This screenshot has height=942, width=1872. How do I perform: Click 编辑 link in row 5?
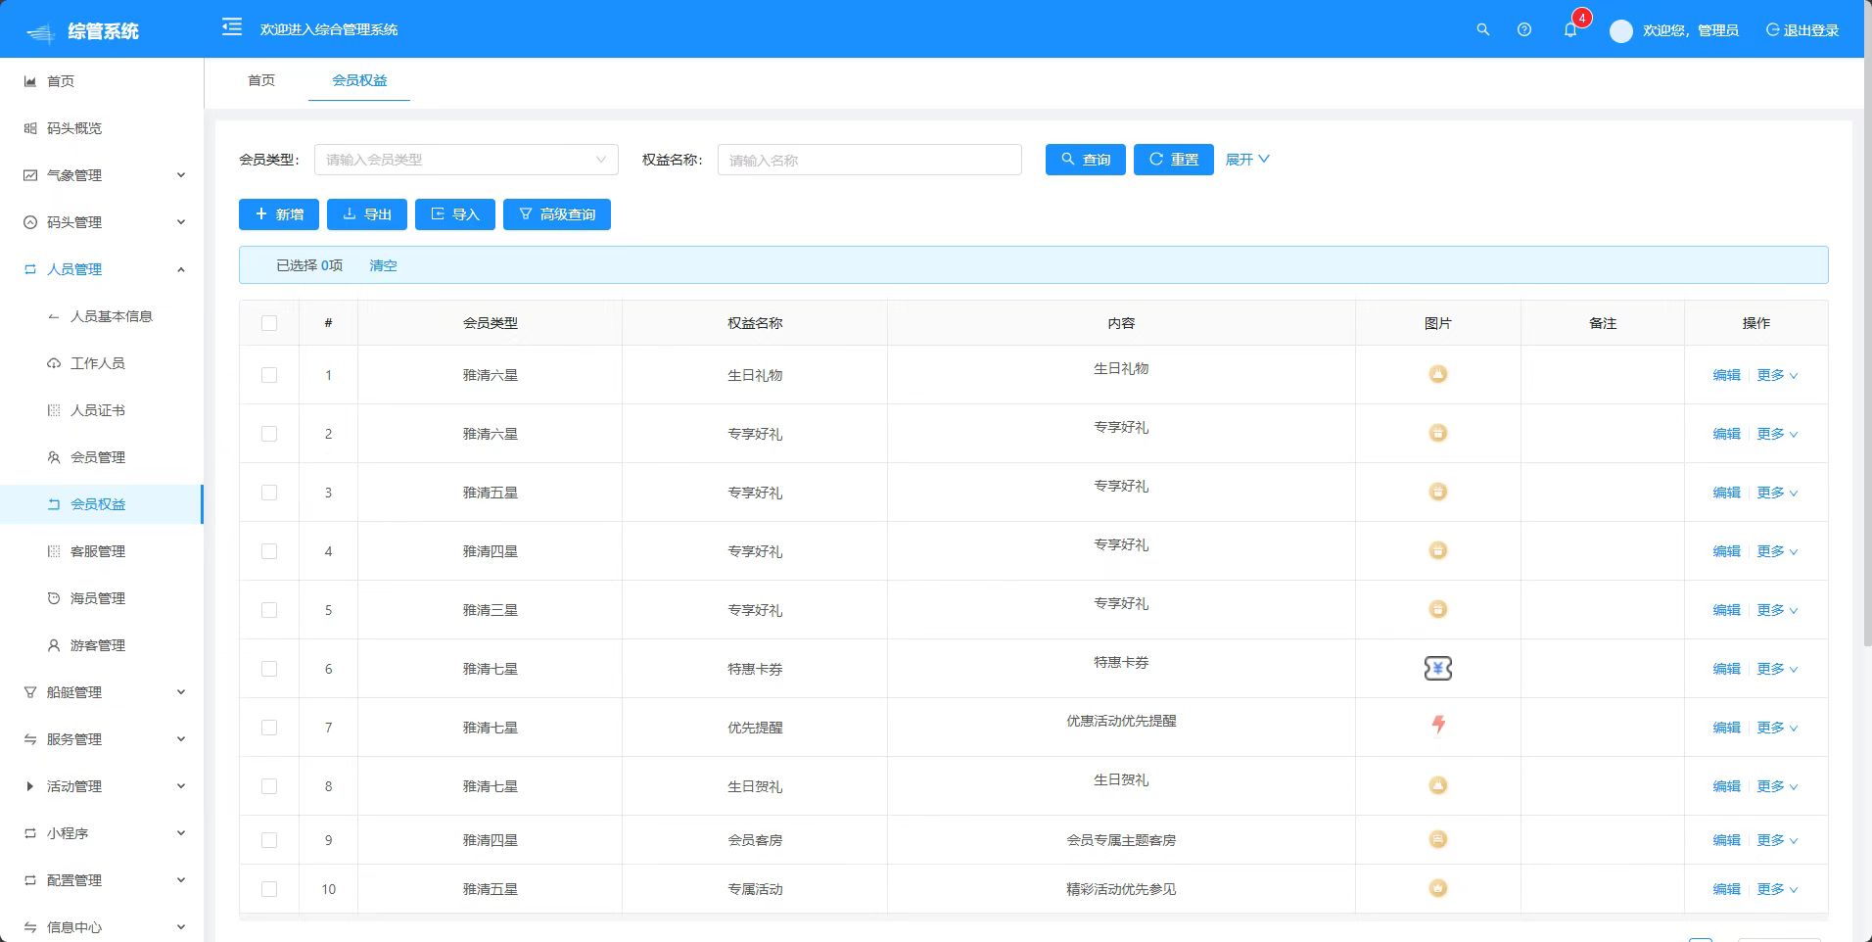[1726, 610]
